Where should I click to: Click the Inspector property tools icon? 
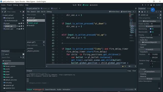tap(161, 18)
